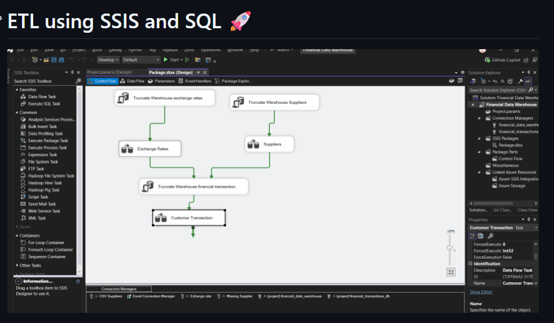The height and width of the screenshot is (323, 554).
Task: Select Hadoop File System Task
Action: click(51, 176)
